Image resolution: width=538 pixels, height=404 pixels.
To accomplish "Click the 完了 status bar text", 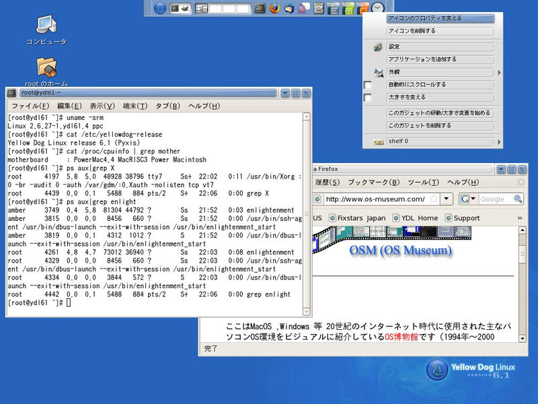I will click(x=211, y=349).
